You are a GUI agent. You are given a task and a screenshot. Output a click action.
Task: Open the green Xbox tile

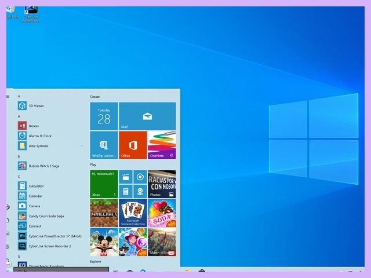[104, 184]
